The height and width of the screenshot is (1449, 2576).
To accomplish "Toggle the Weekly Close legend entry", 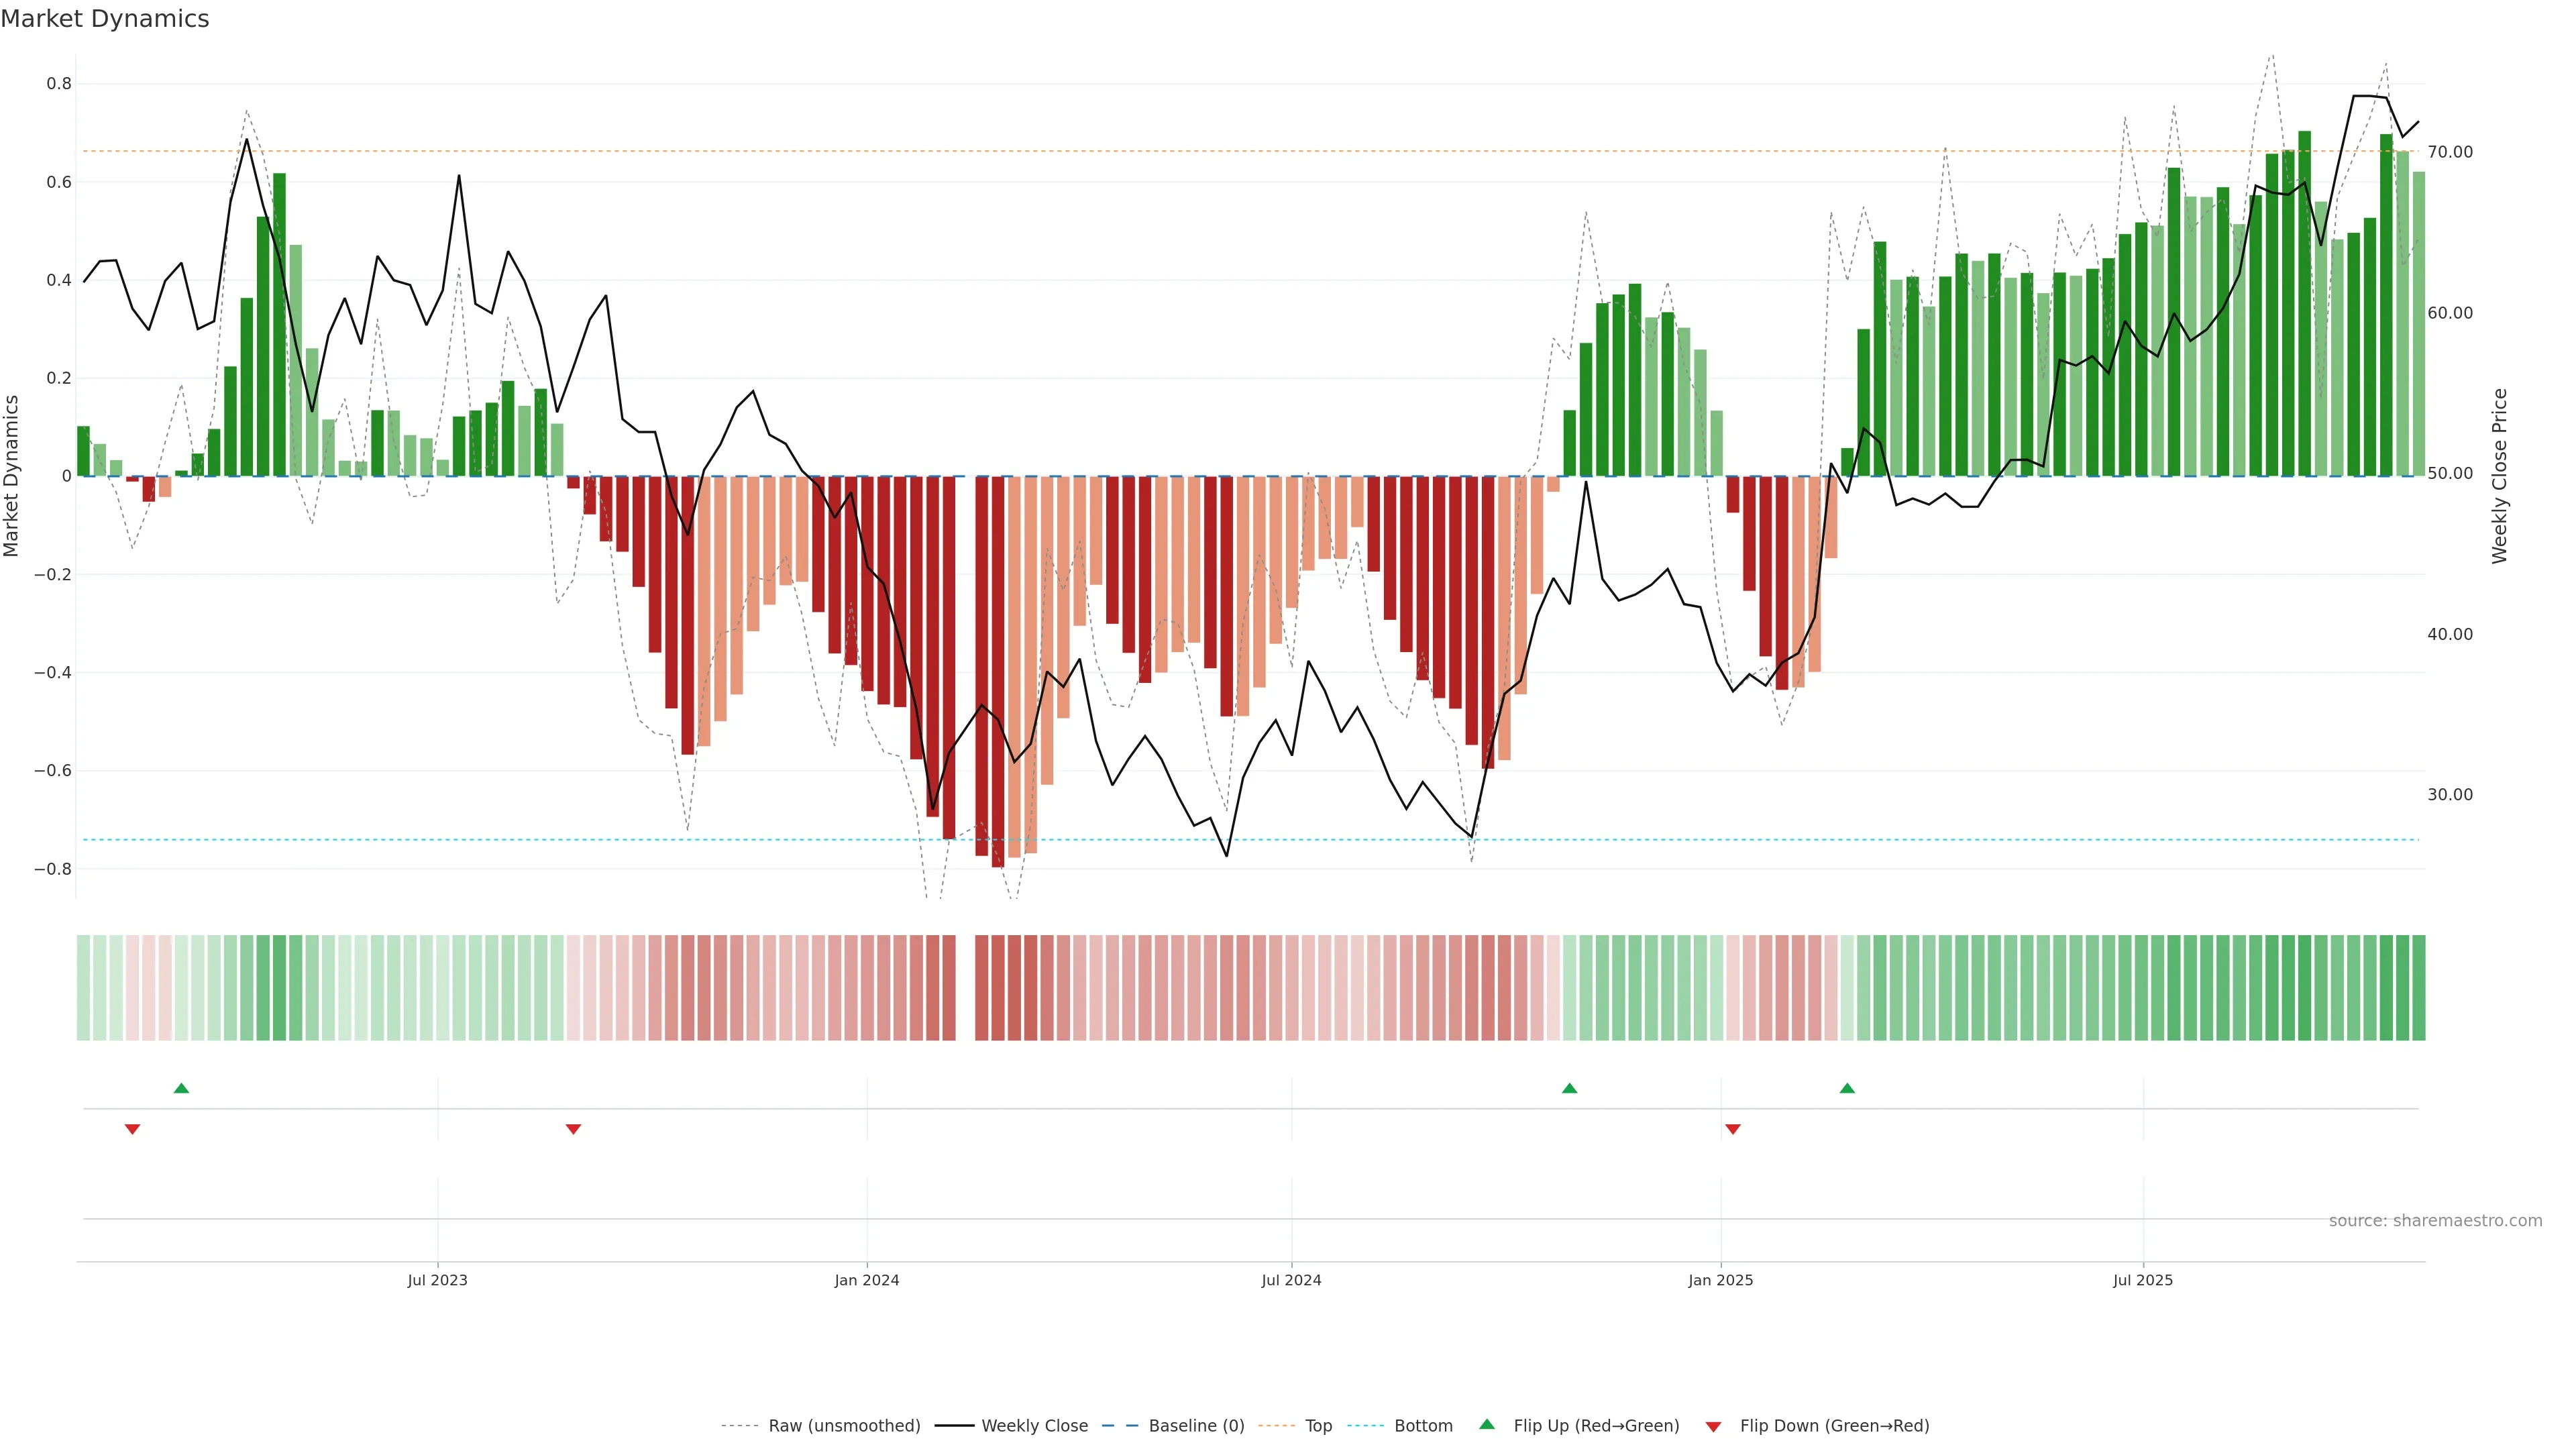I will [x=1034, y=1426].
